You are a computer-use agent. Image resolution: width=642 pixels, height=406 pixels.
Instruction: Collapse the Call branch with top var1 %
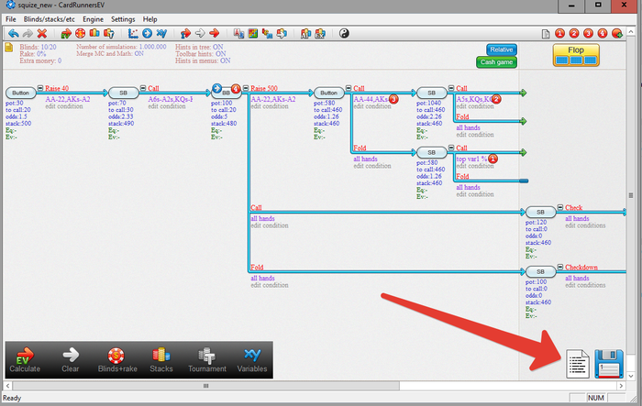point(451,148)
